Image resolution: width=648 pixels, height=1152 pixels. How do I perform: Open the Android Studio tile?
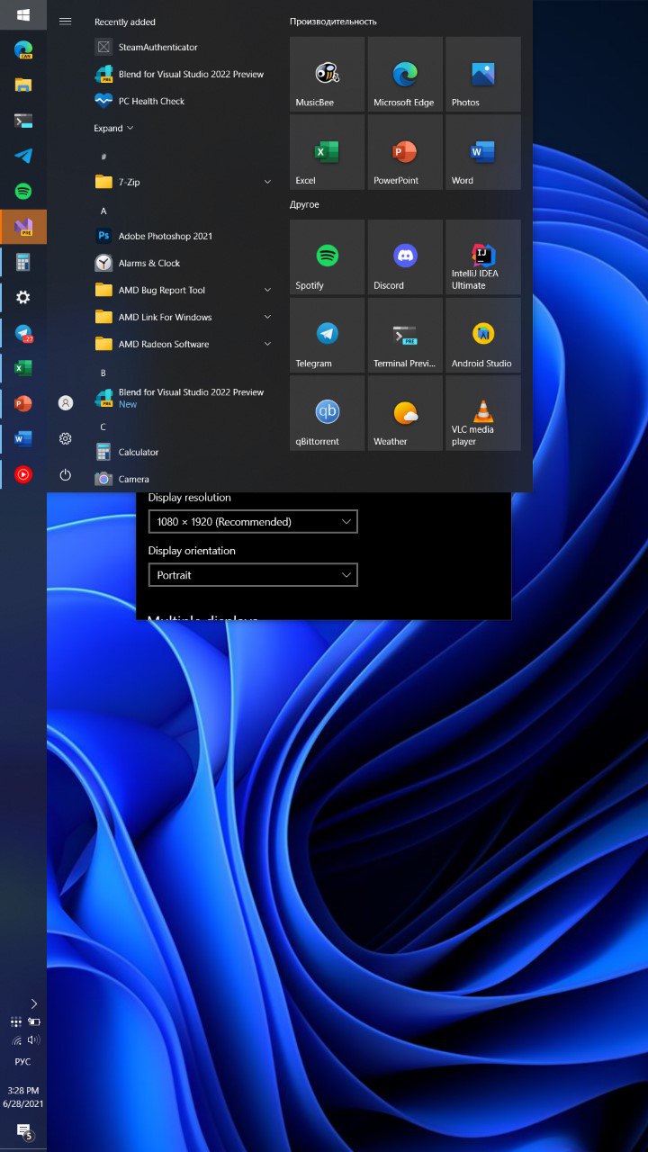[483, 336]
